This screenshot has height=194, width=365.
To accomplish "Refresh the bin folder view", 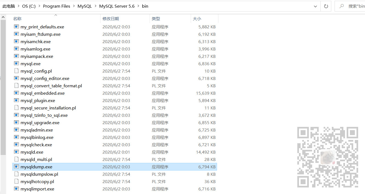I will tap(326, 6).
